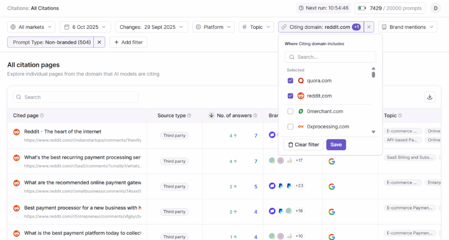Viewport: 449px width, 240px height.
Task: Open the Brand mentions dropdown
Action: pos(407,27)
